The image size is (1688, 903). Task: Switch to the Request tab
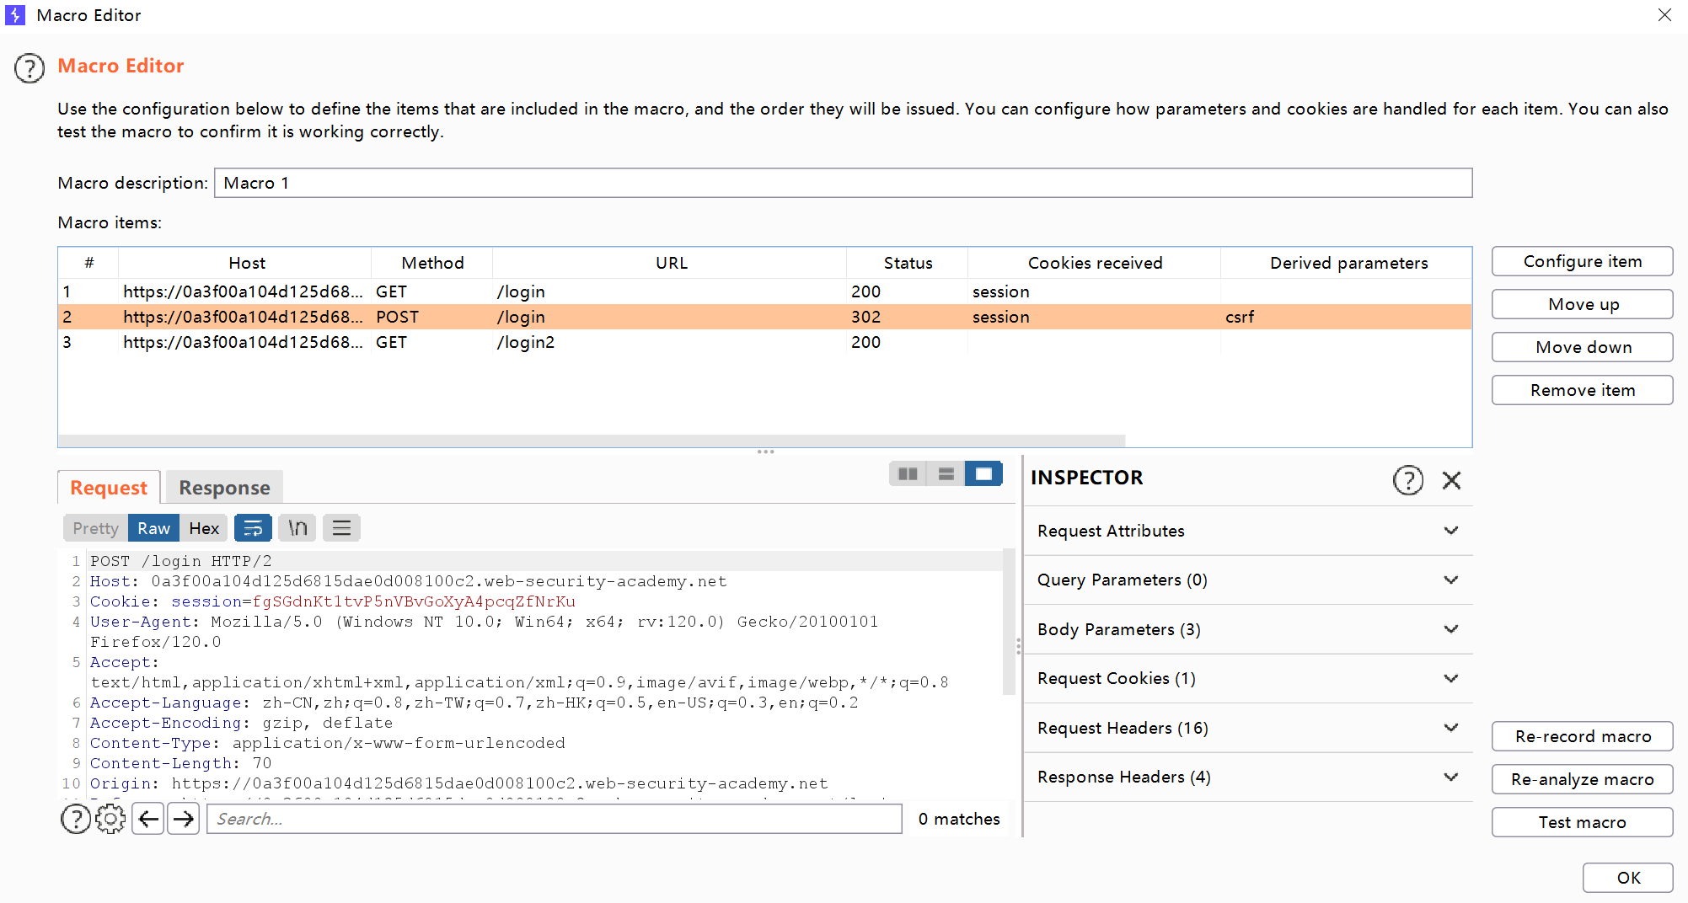click(109, 488)
